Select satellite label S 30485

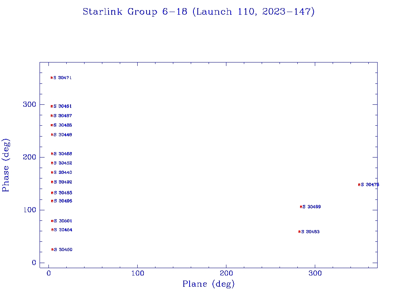[63, 193]
